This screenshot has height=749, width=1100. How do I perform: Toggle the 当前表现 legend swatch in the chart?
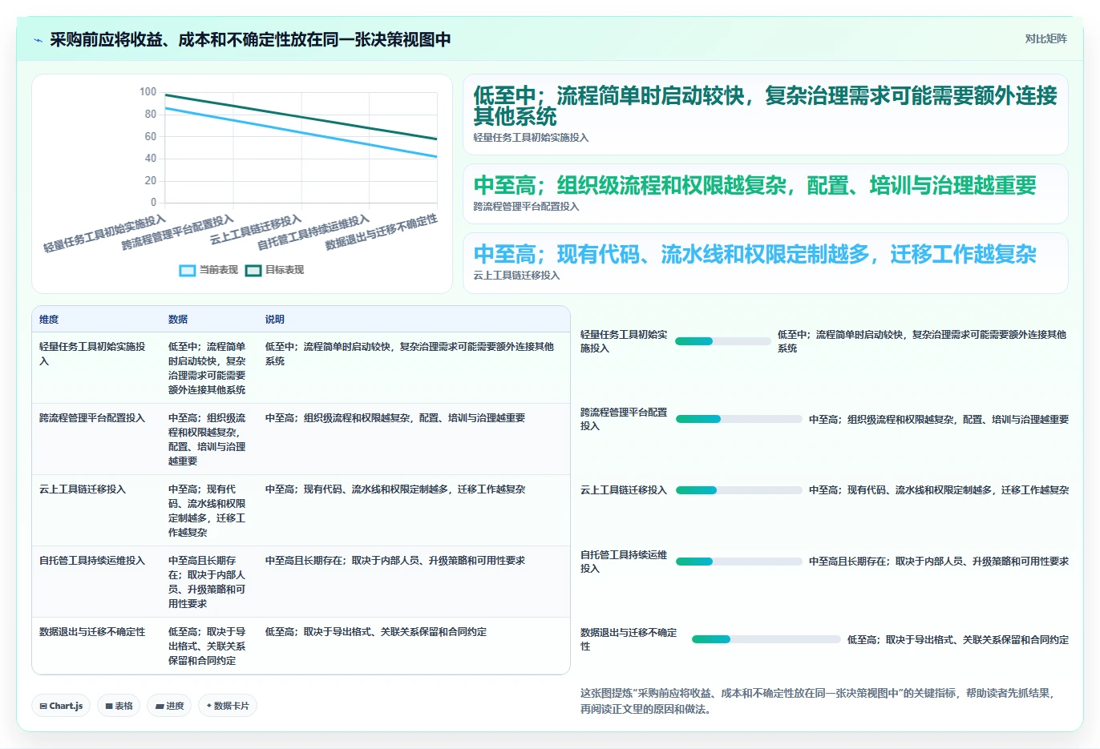coord(188,271)
